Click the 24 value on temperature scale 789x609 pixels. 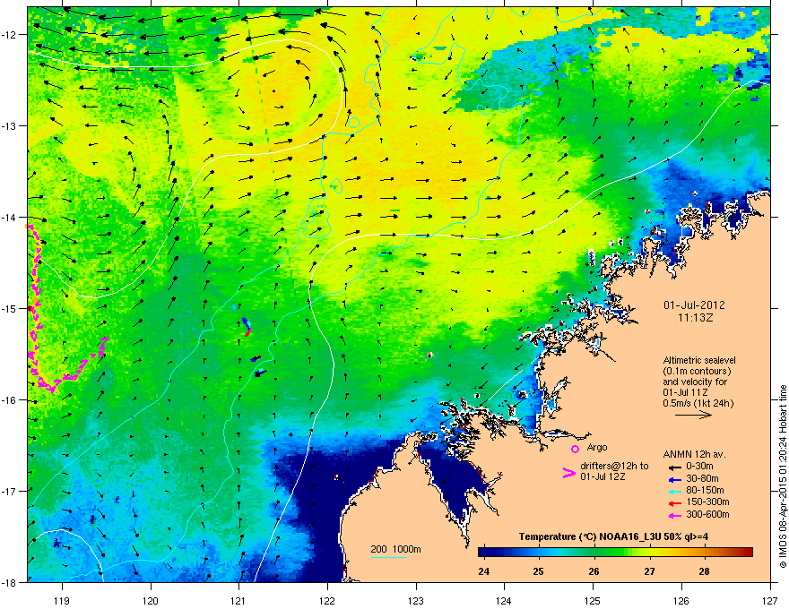483,571
